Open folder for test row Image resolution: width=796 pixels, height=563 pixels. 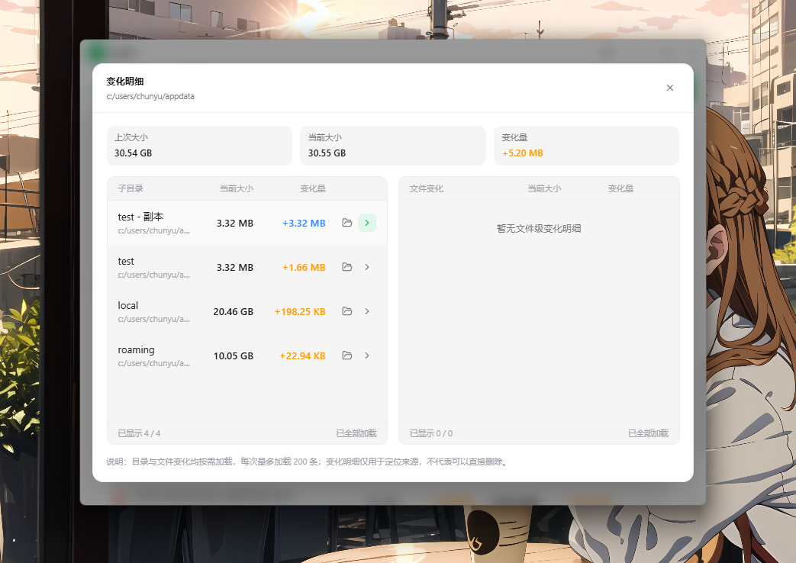tap(346, 267)
